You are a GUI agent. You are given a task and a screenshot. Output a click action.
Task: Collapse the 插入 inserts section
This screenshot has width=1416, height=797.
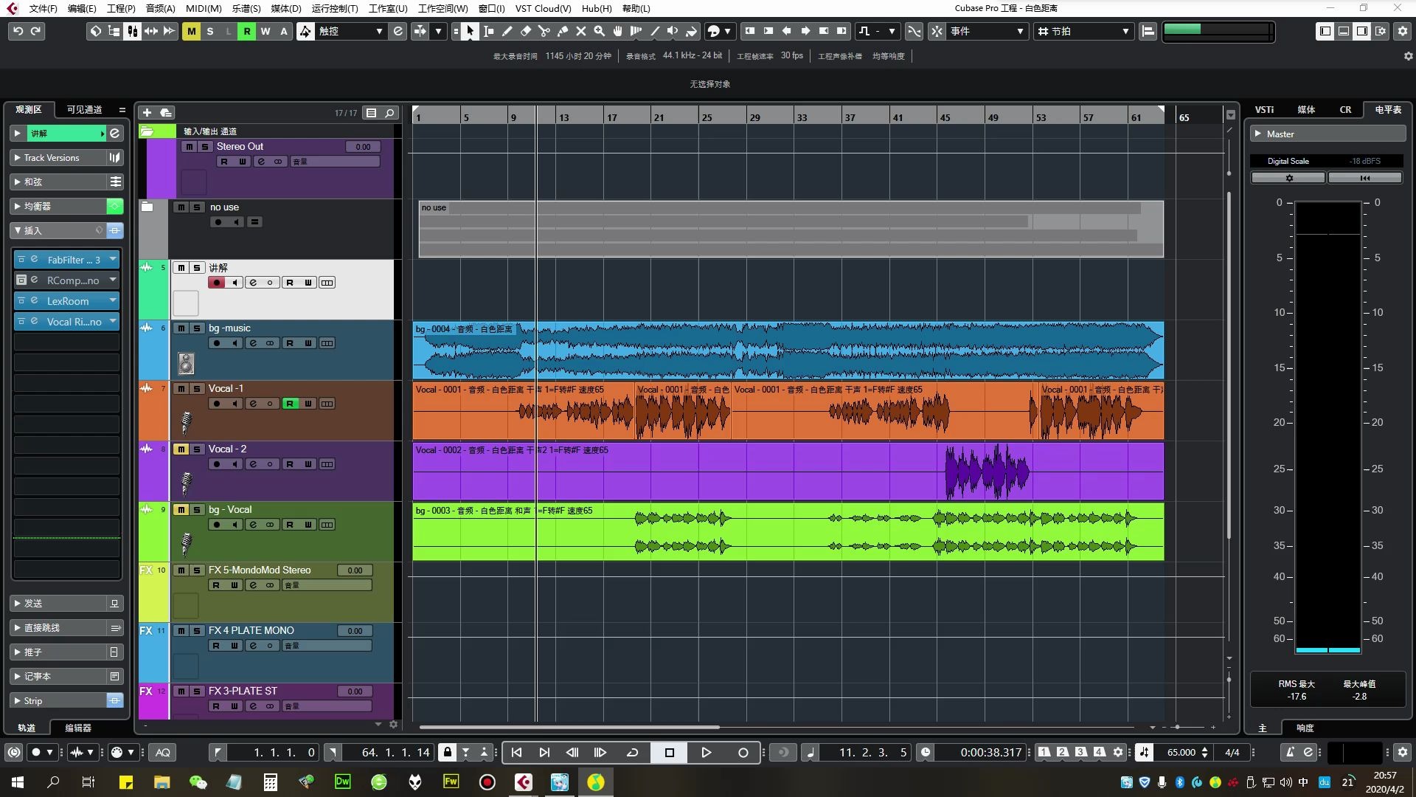coord(52,231)
